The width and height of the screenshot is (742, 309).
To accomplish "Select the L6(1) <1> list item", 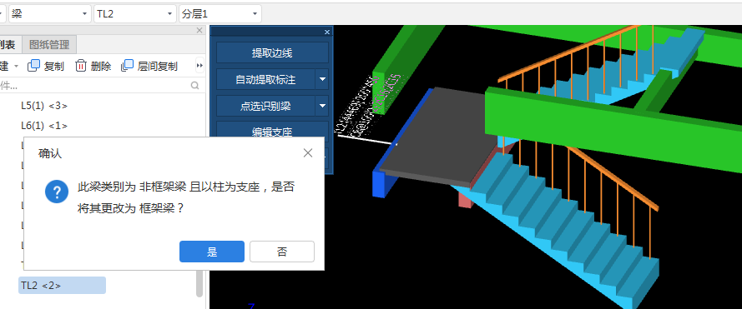I will [x=44, y=126].
